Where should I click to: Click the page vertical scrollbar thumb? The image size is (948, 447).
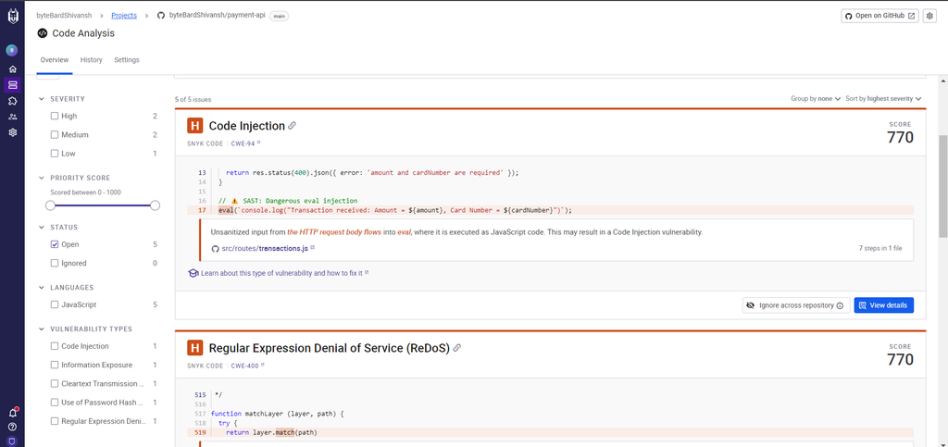942,186
